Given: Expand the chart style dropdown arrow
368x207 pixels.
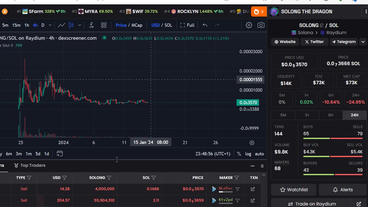Looking at the screenshot, I should [80, 25].
